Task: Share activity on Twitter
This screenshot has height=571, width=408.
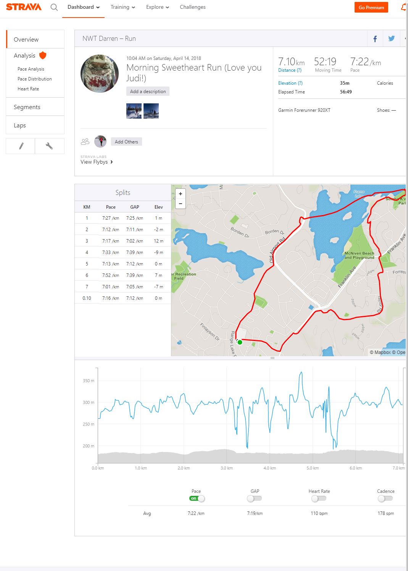Action: pyautogui.click(x=391, y=39)
